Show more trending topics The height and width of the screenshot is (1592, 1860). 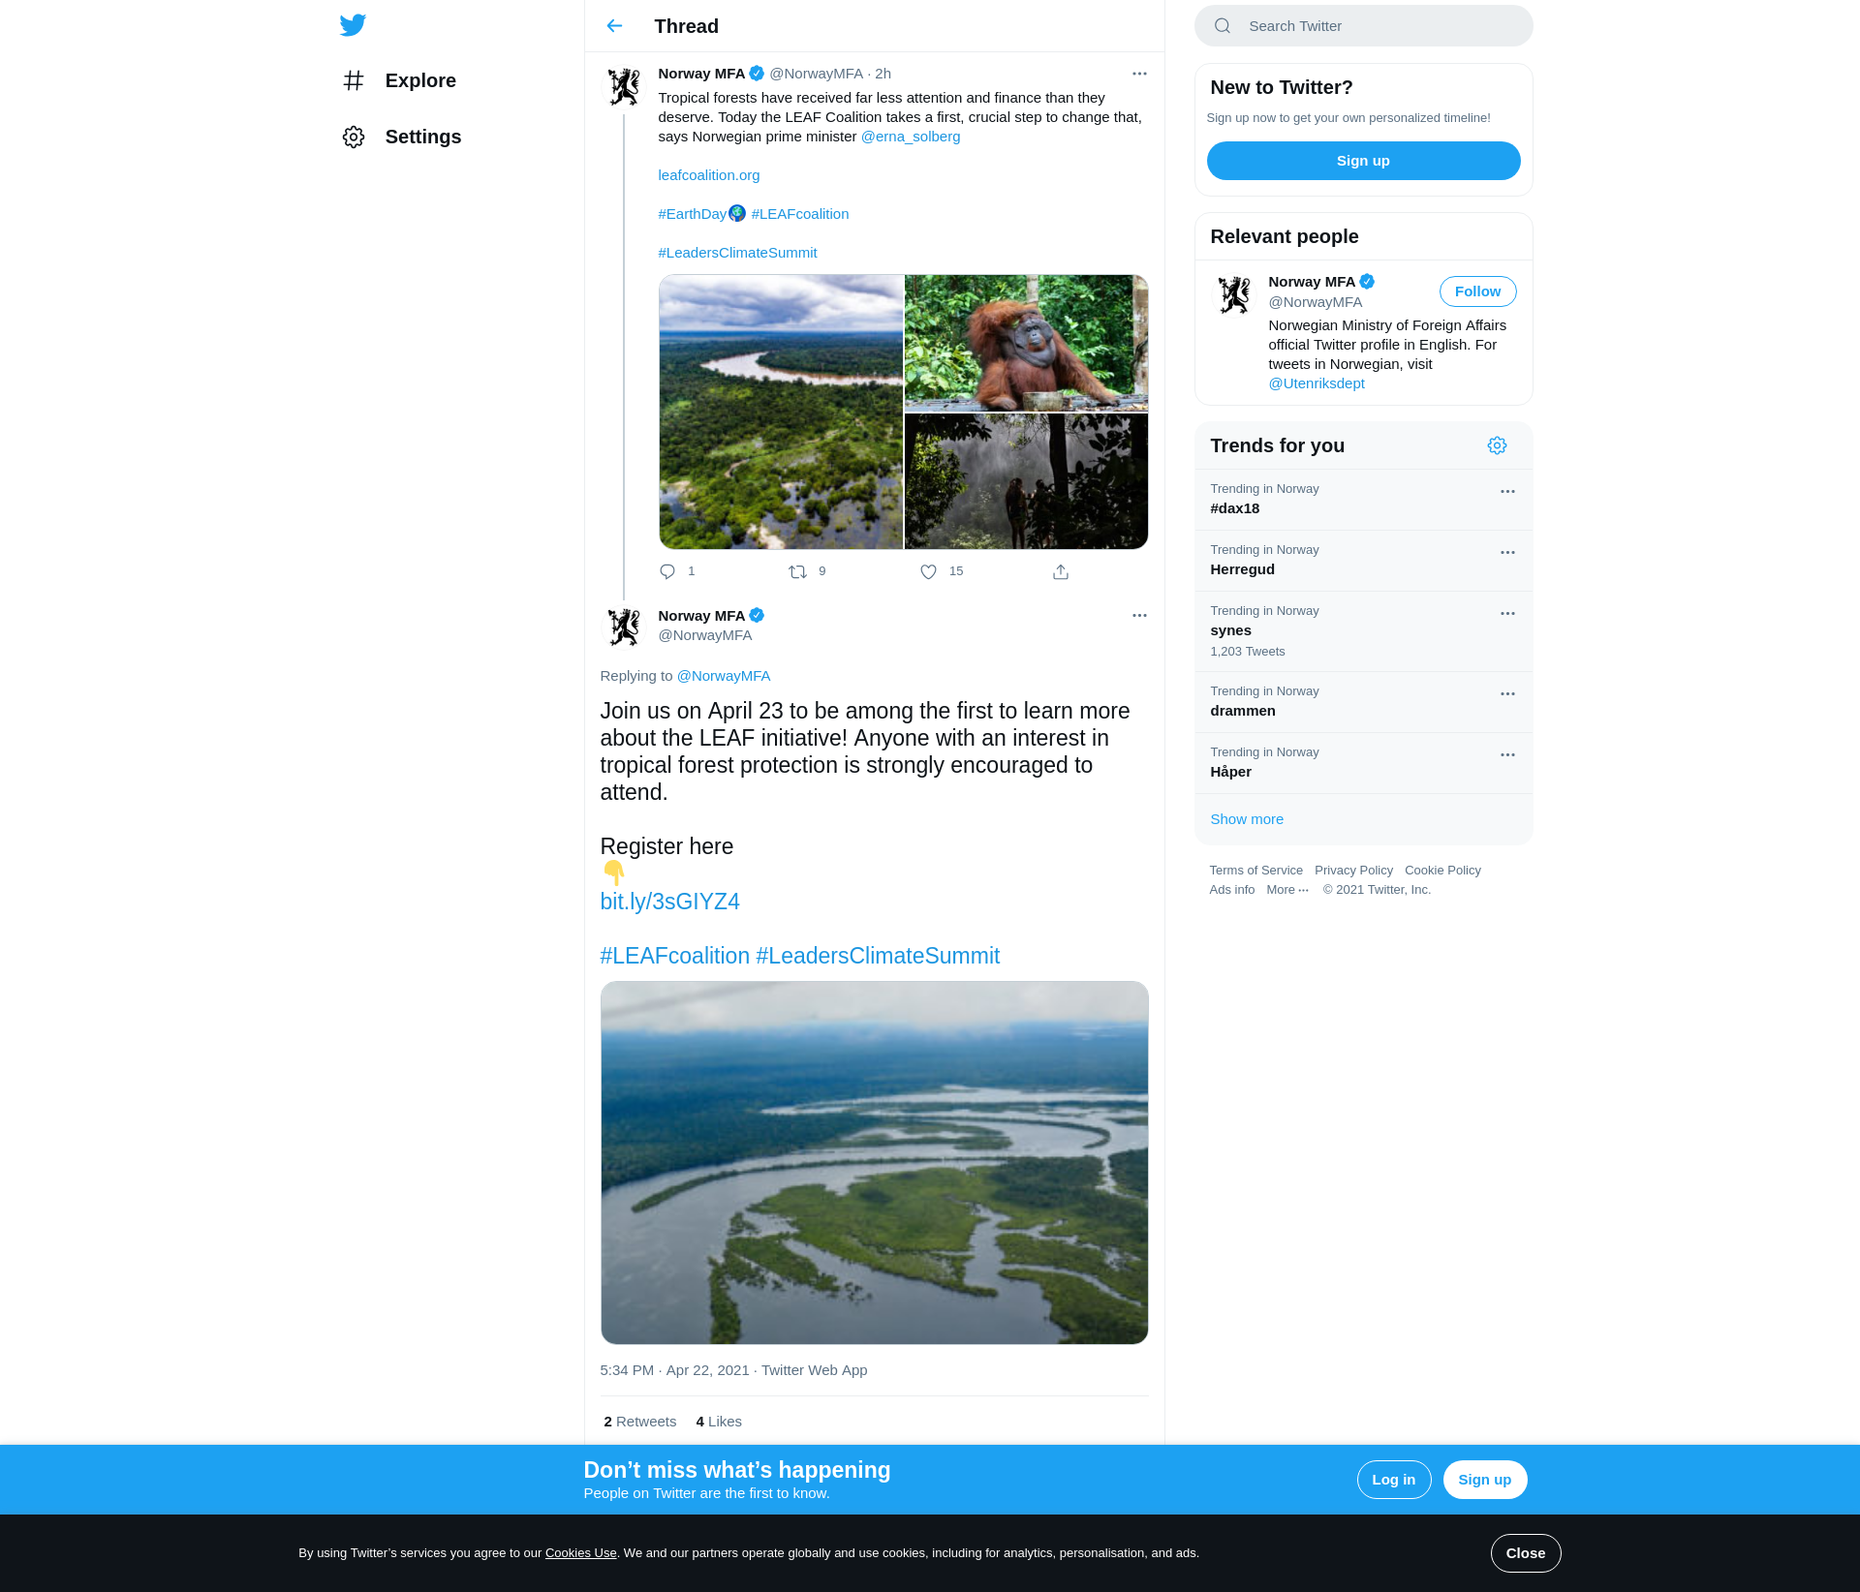tap(1247, 819)
